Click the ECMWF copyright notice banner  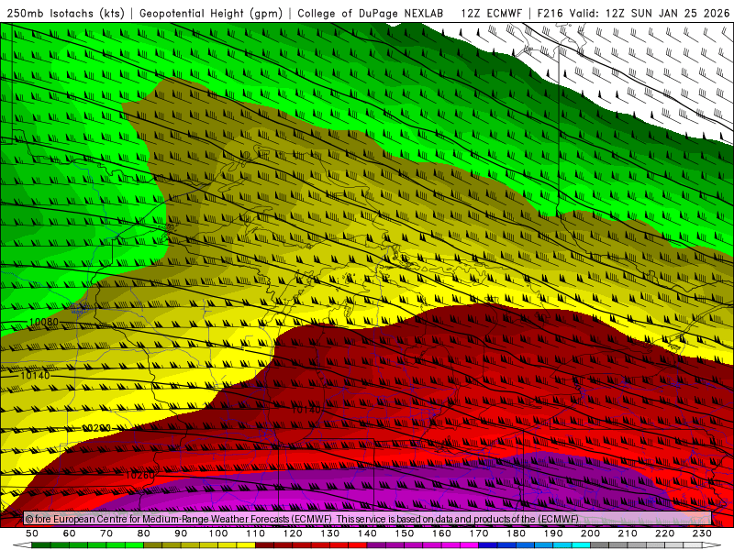click(x=368, y=519)
